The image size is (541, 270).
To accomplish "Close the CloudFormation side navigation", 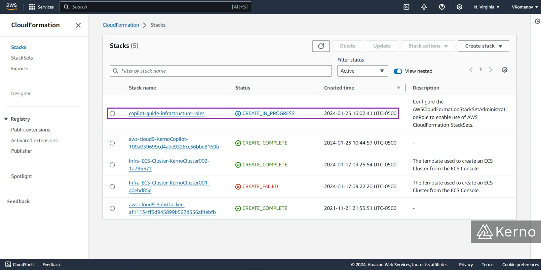I will click(x=78, y=25).
